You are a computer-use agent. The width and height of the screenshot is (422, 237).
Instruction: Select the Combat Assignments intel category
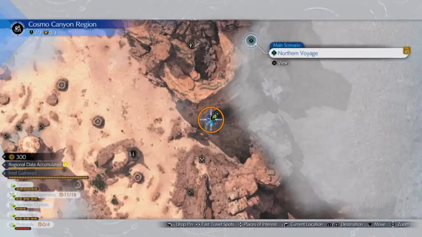point(45,195)
